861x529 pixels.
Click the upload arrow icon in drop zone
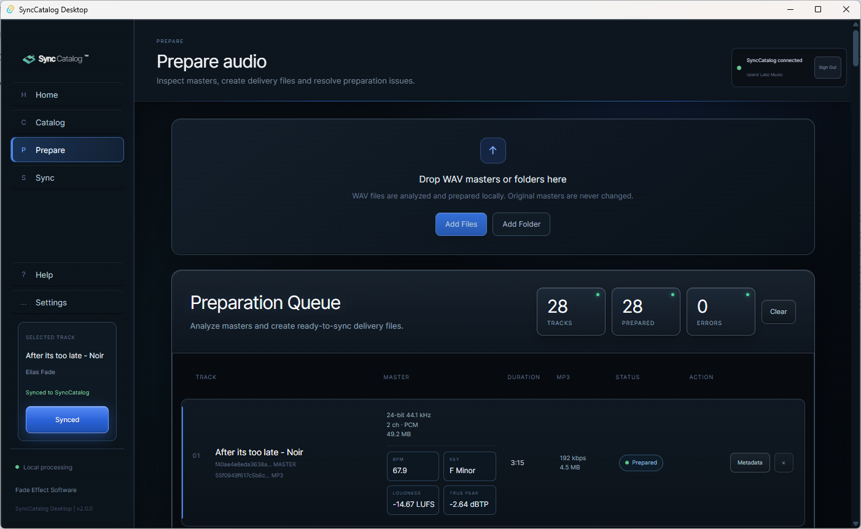[493, 151]
